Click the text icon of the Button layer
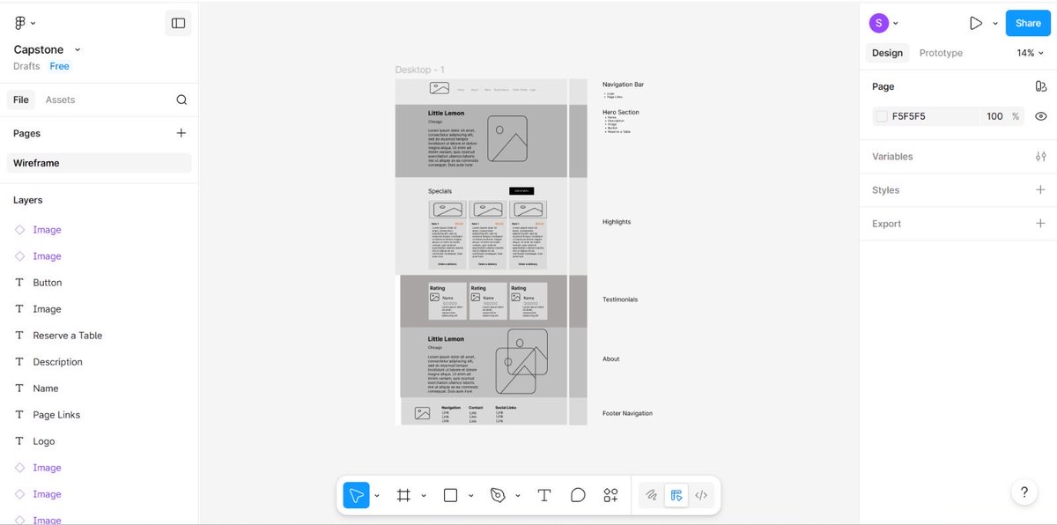Screen dimensions: 1057x525 click(x=19, y=283)
